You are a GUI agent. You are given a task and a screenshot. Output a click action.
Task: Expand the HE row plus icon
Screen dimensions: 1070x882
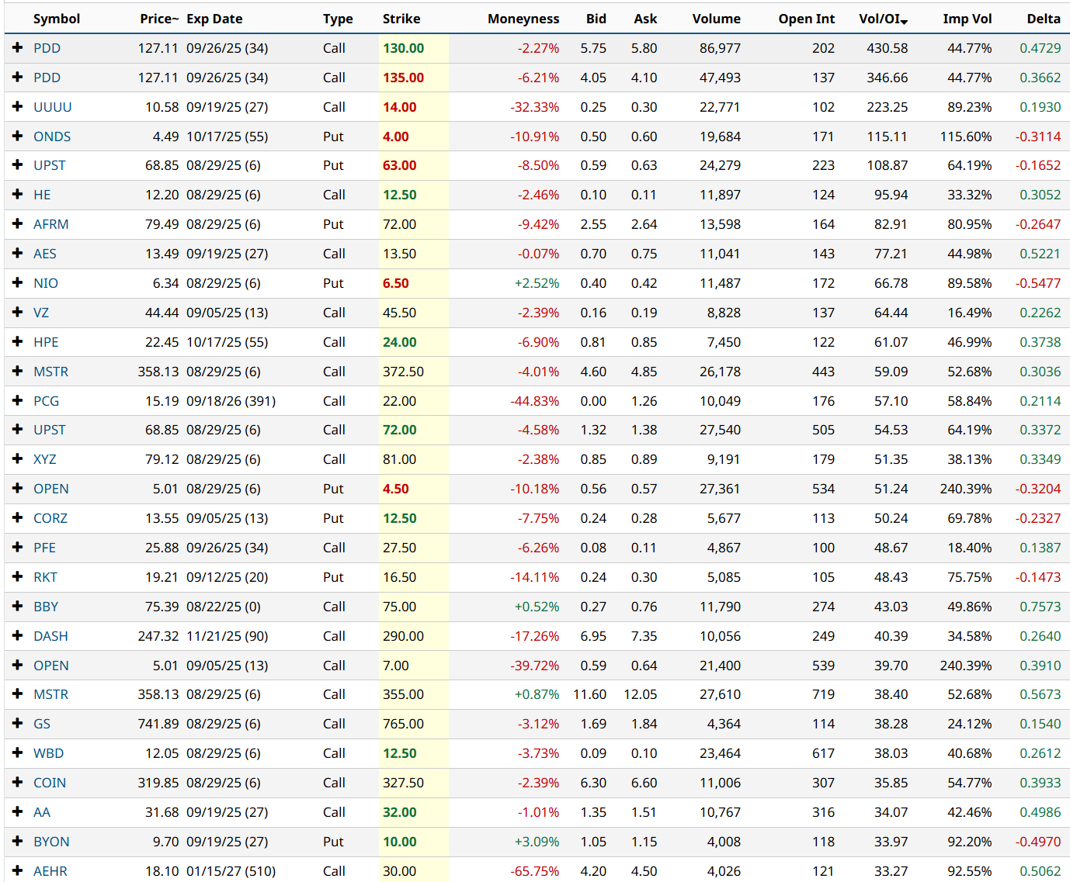(17, 195)
